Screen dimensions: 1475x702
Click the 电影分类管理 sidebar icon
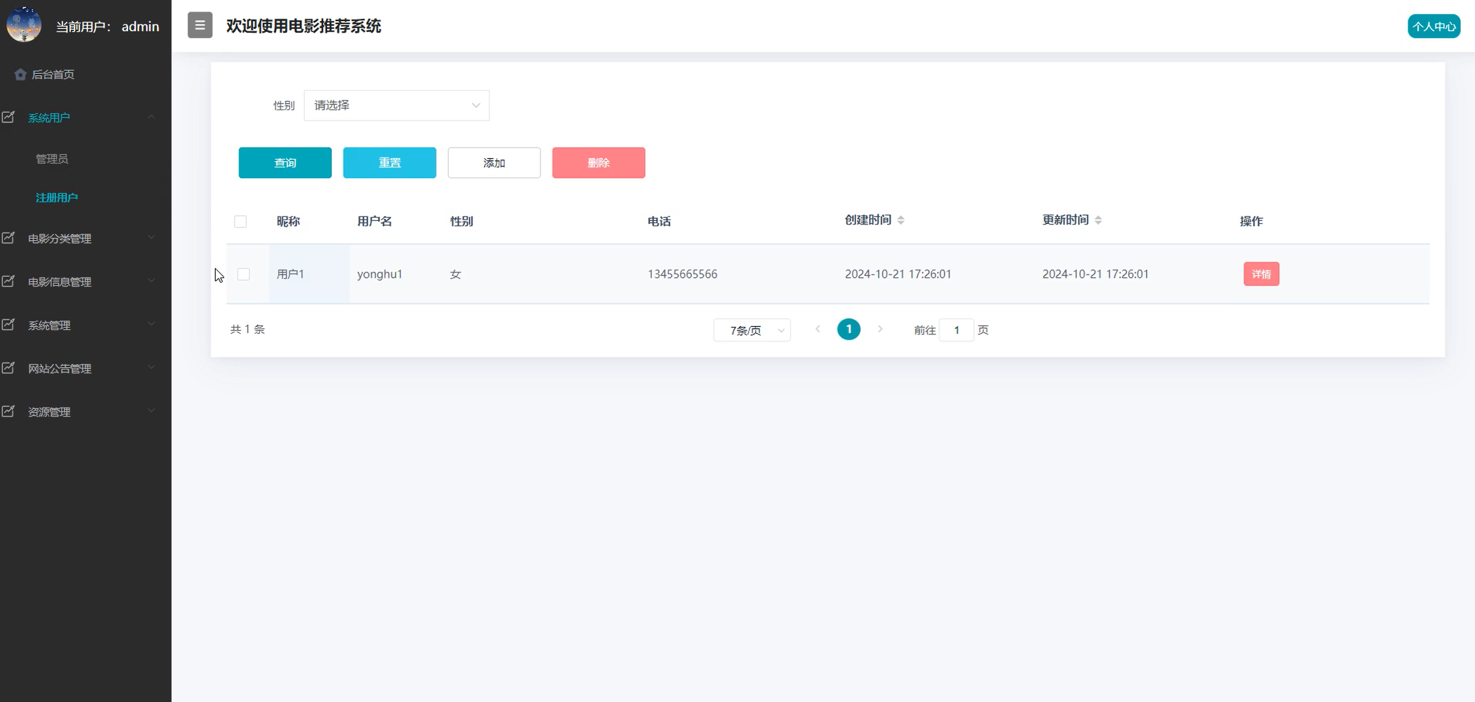point(8,238)
